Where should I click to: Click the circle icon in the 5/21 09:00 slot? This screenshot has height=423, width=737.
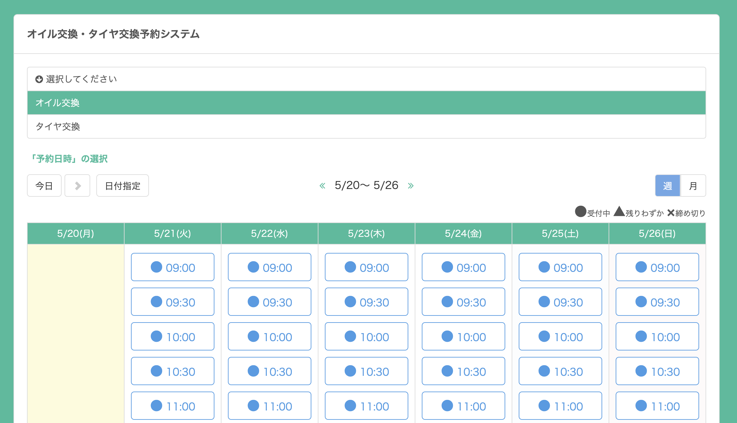pos(157,267)
